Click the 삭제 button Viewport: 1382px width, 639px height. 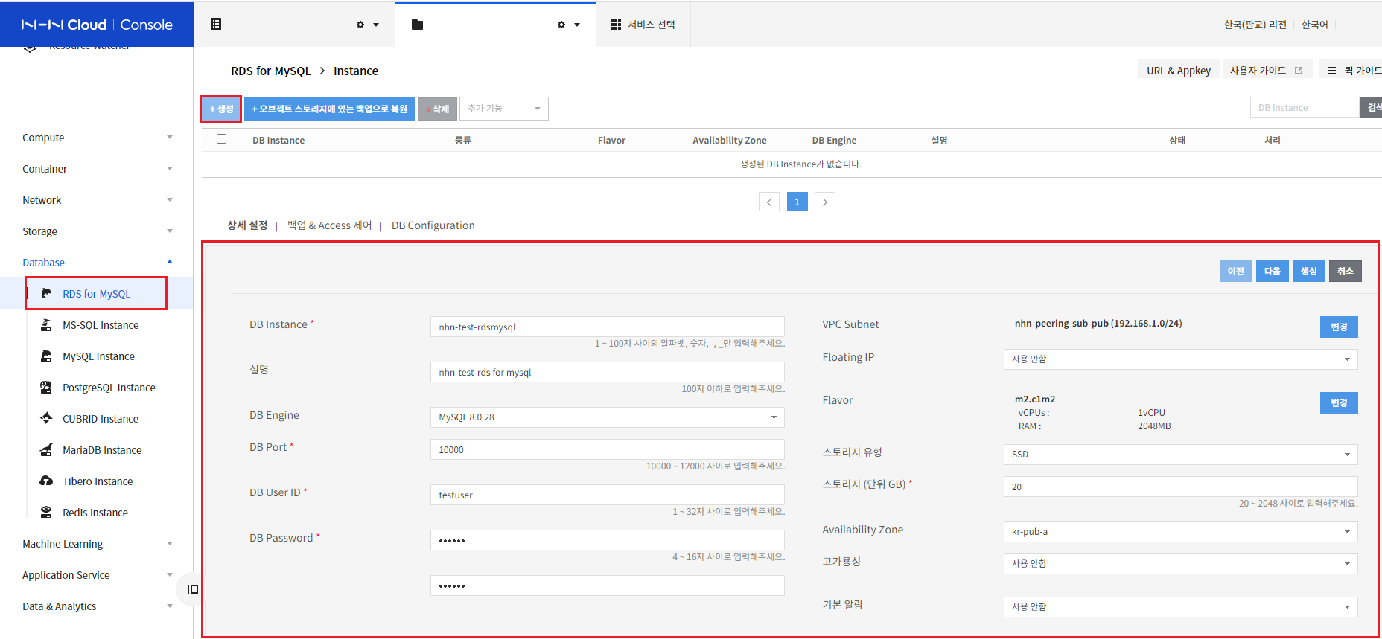[437, 109]
